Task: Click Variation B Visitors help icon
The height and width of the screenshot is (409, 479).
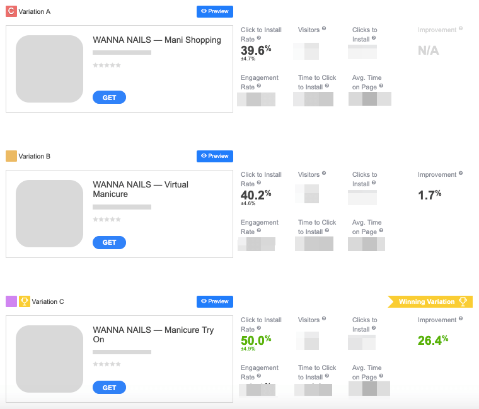Action: click(x=324, y=173)
